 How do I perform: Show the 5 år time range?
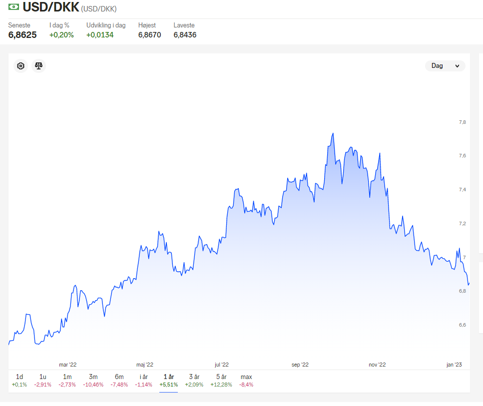pyautogui.click(x=221, y=381)
